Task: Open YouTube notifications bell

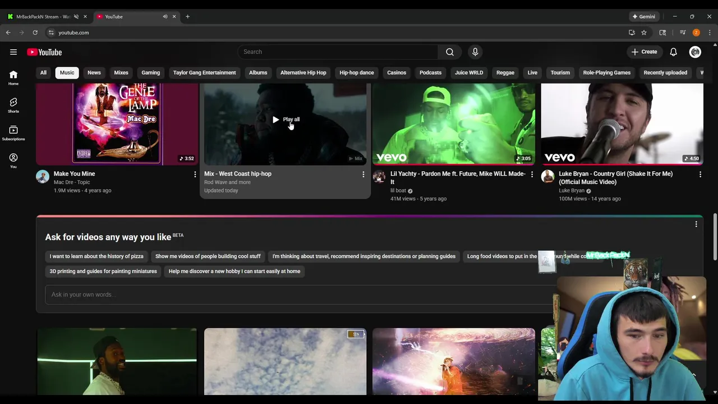Action: click(x=674, y=52)
